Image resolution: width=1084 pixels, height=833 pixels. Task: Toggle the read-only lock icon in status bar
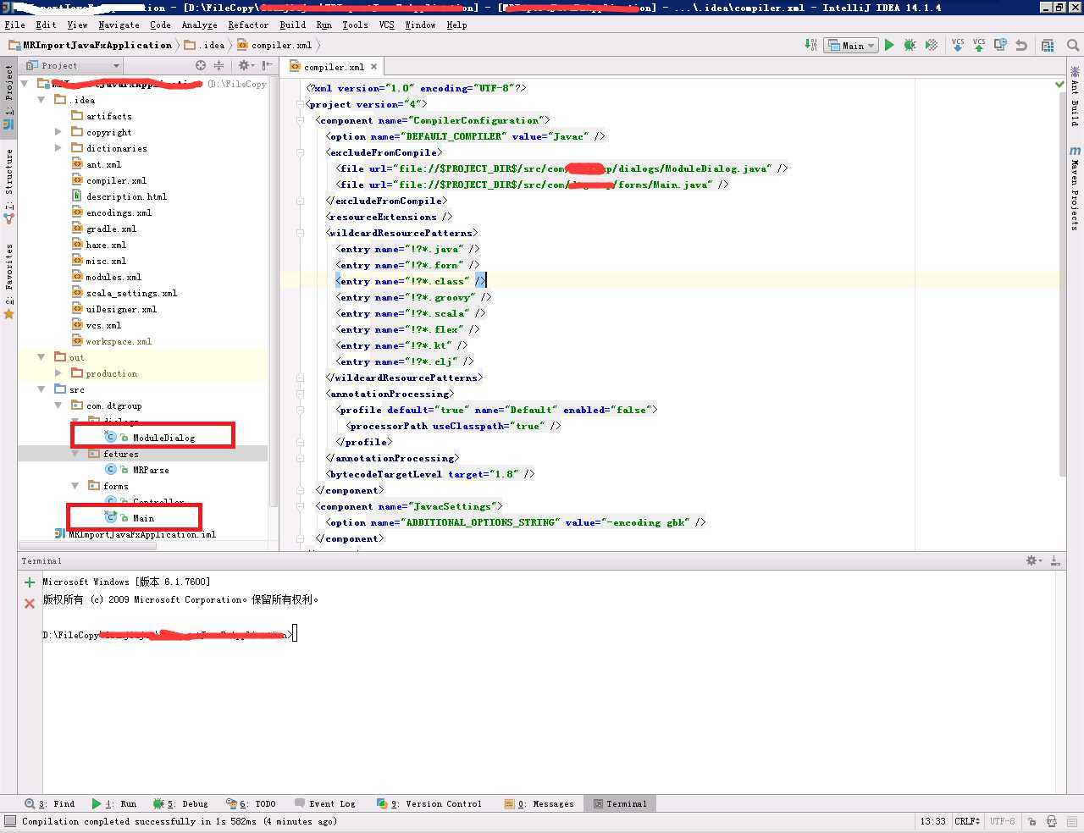coord(1031,821)
